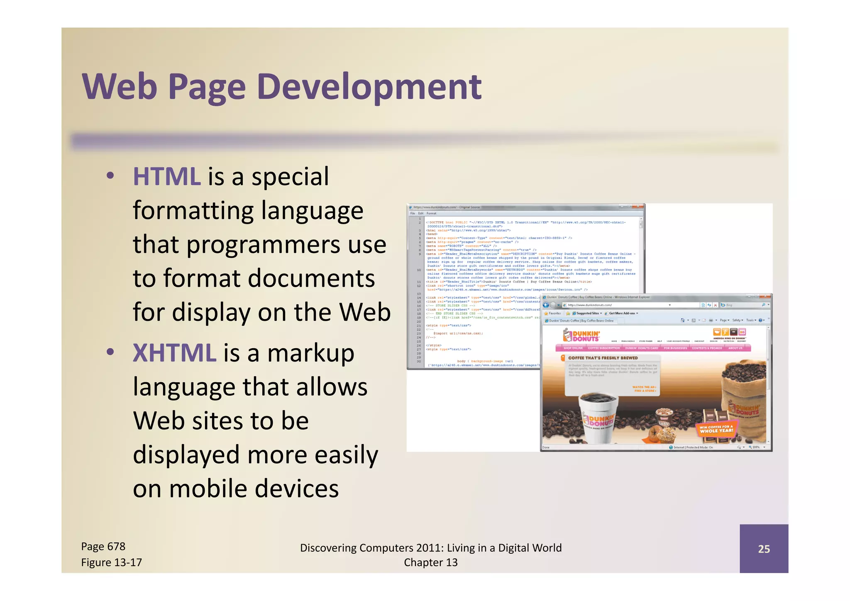Open the Edit menu in Original Source window

coord(421,213)
